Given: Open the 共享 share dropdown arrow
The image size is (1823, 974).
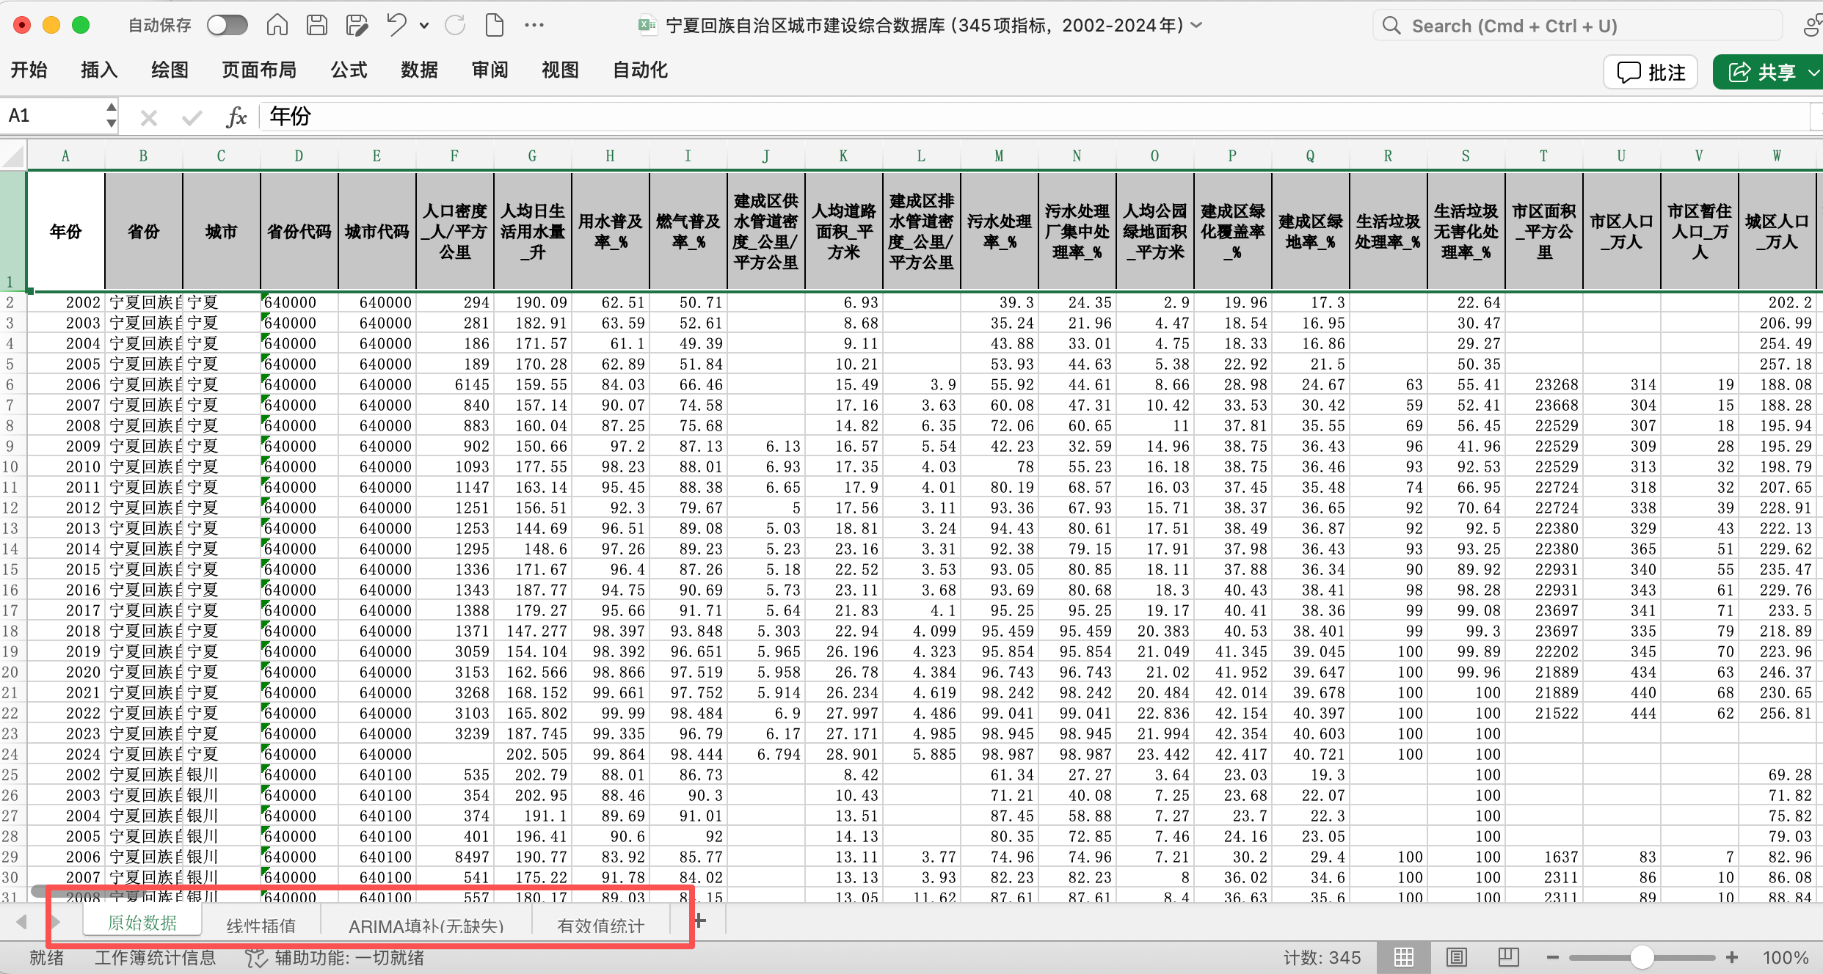Looking at the screenshot, I should pyautogui.click(x=1813, y=72).
